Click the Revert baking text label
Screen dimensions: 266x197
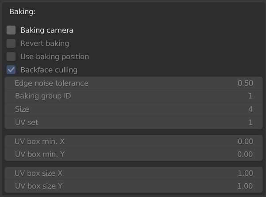45,43
